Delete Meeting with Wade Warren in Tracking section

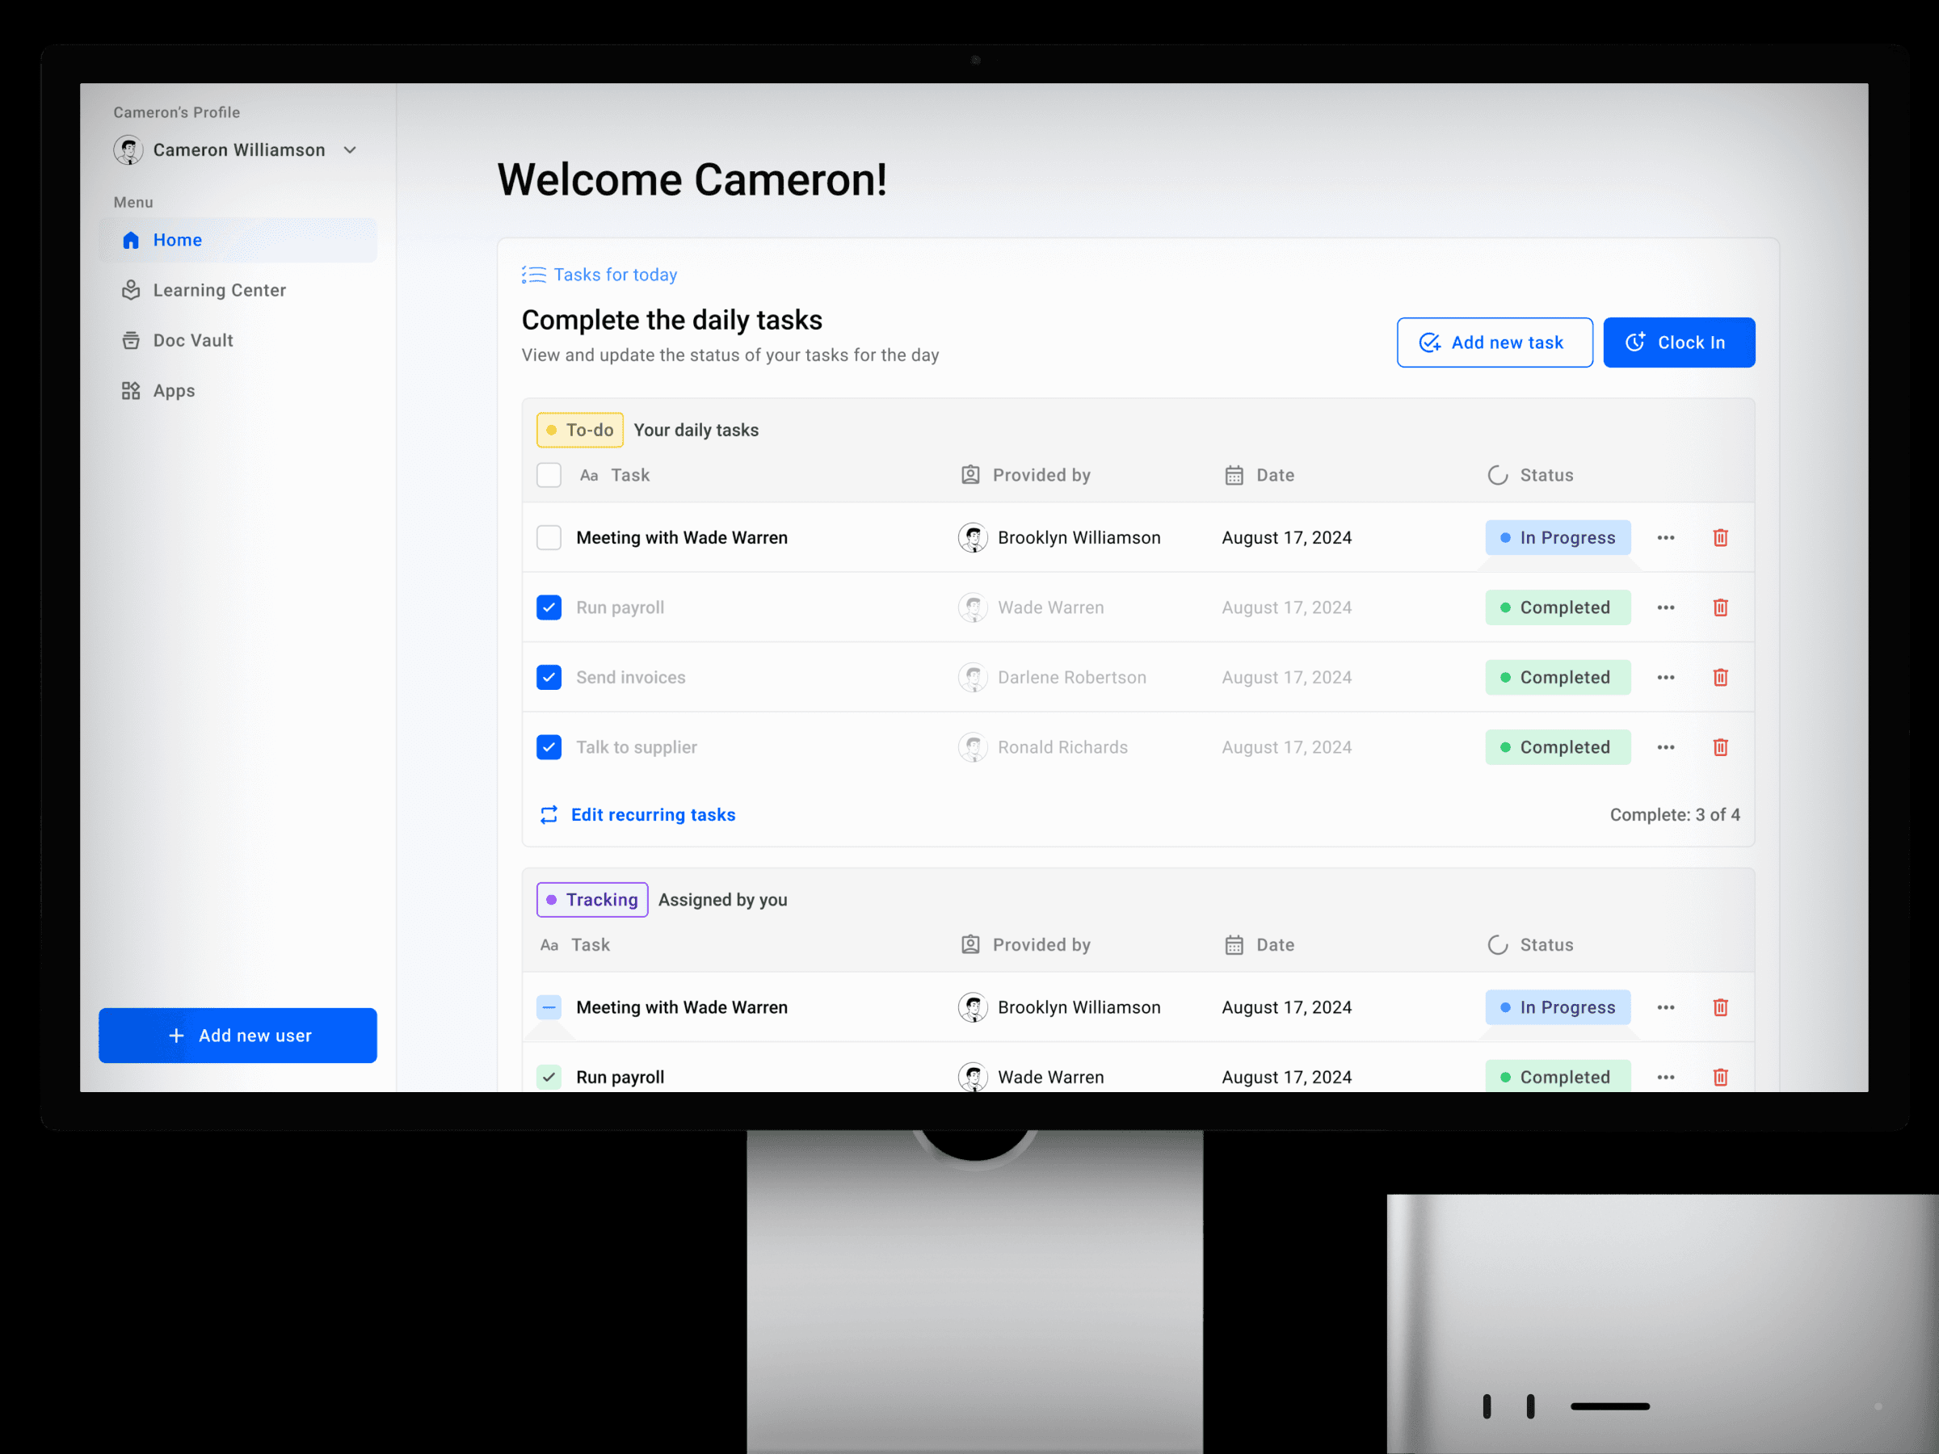(x=1720, y=1007)
